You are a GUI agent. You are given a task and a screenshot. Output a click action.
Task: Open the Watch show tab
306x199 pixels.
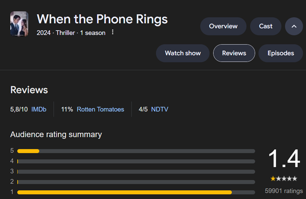click(183, 53)
